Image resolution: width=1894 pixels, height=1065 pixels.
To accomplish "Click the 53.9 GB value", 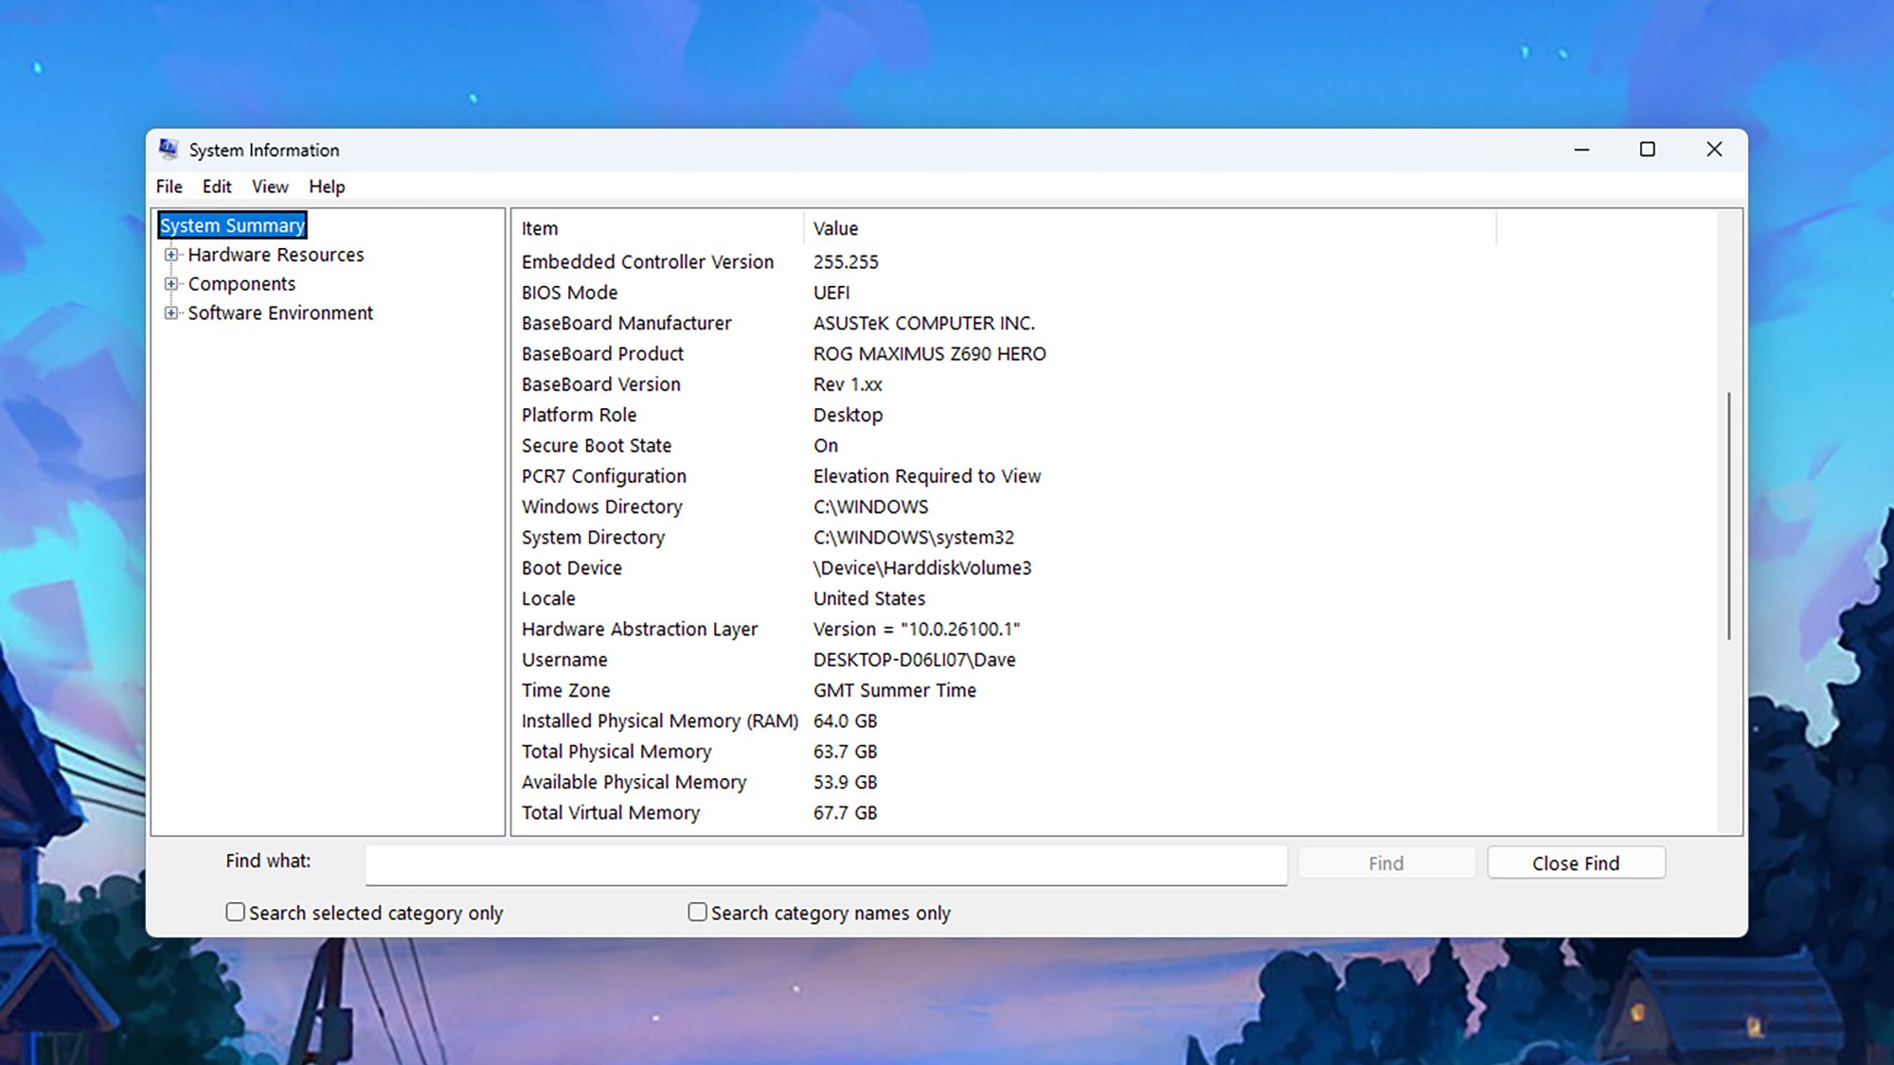I will point(846,783).
